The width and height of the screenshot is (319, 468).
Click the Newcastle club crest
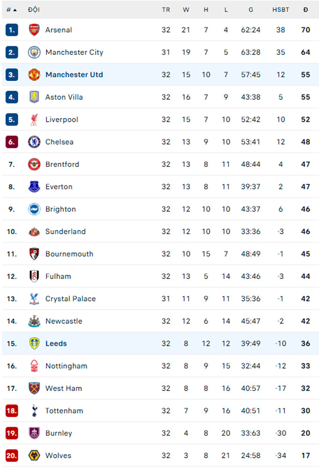[x=34, y=321]
